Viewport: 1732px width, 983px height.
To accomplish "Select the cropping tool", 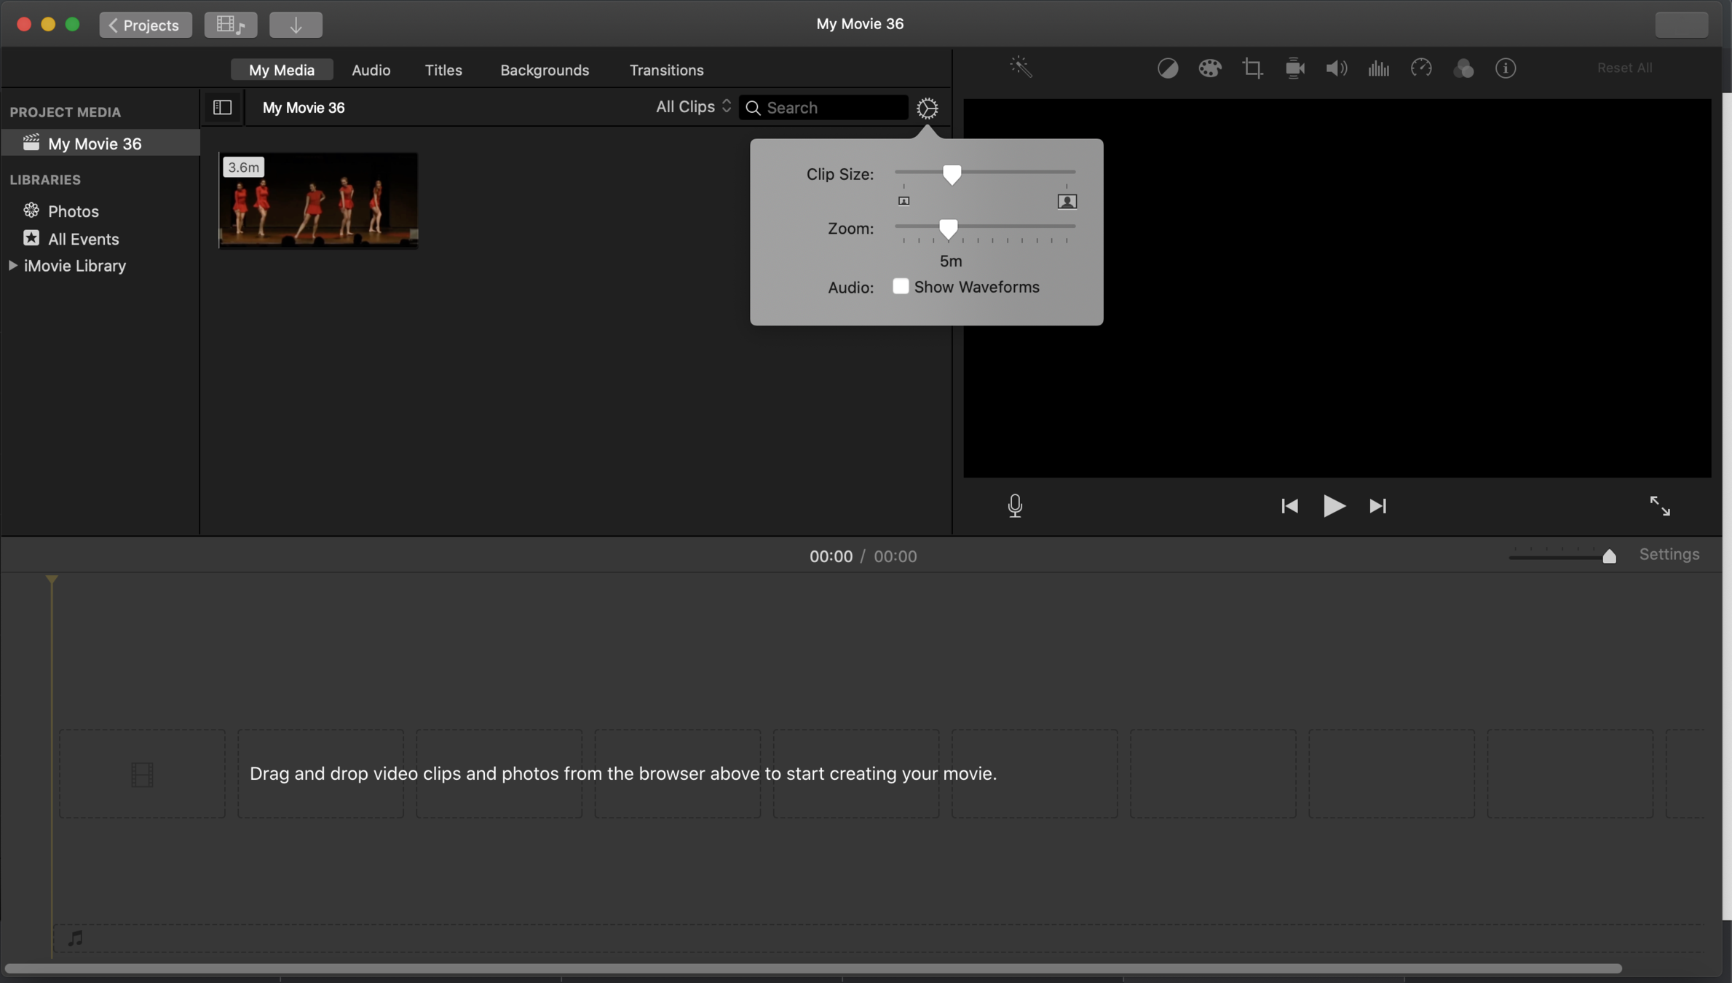I will pyautogui.click(x=1252, y=68).
